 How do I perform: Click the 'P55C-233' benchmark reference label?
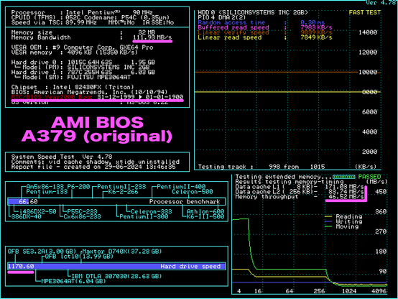pos(83,211)
